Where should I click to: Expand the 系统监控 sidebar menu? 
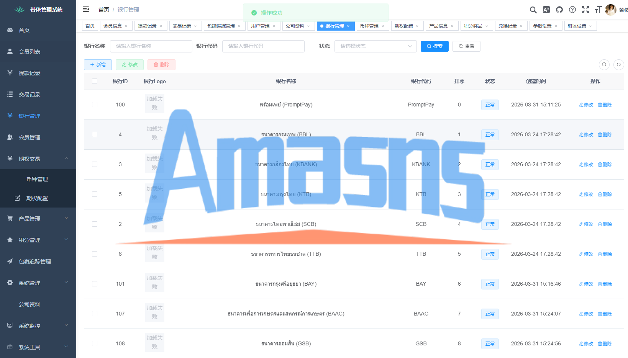click(x=38, y=326)
